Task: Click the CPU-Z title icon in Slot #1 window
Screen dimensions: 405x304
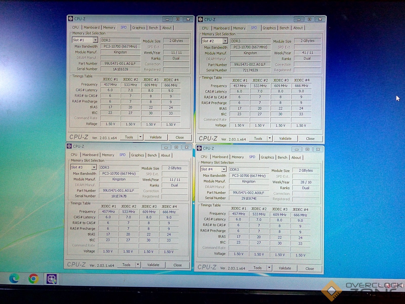Action: tap(71, 18)
